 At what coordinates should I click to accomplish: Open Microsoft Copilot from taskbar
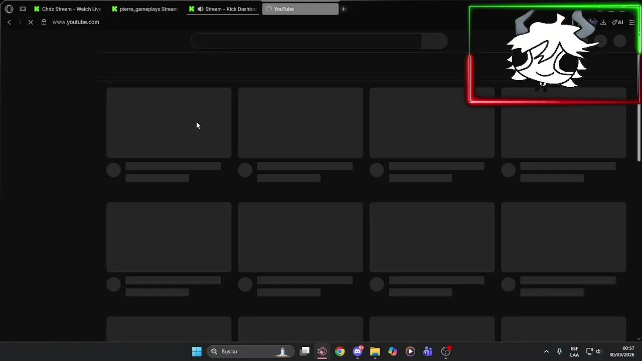[x=393, y=351]
